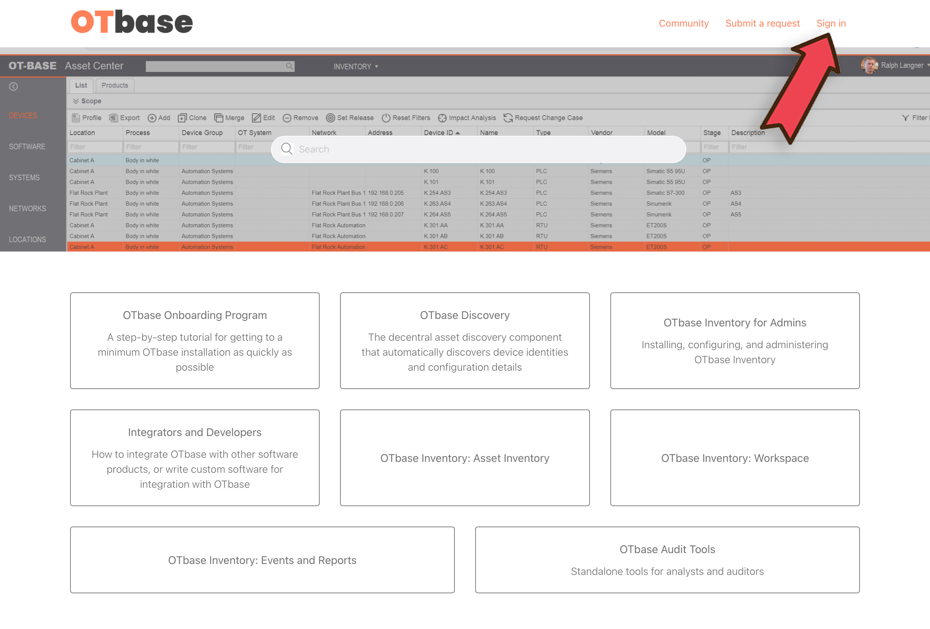Click the Edit pencil toolbar icon
Image resolution: width=930 pixels, height=629 pixels.
tap(256, 118)
